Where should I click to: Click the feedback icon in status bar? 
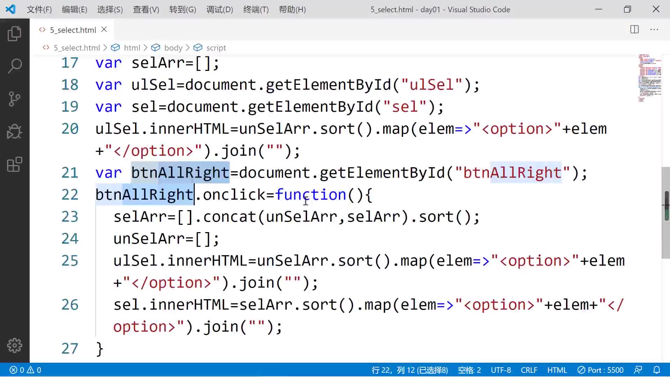pos(638,370)
